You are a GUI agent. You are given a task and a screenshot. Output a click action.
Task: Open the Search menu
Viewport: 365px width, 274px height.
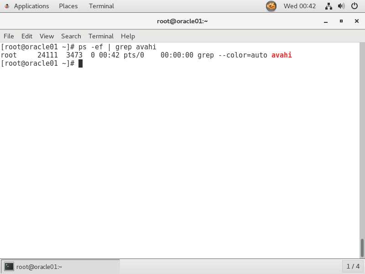point(71,37)
